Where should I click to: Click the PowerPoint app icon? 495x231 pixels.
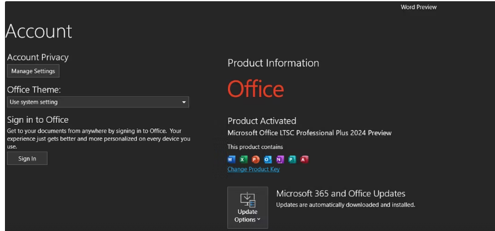[x=255, y=159]
